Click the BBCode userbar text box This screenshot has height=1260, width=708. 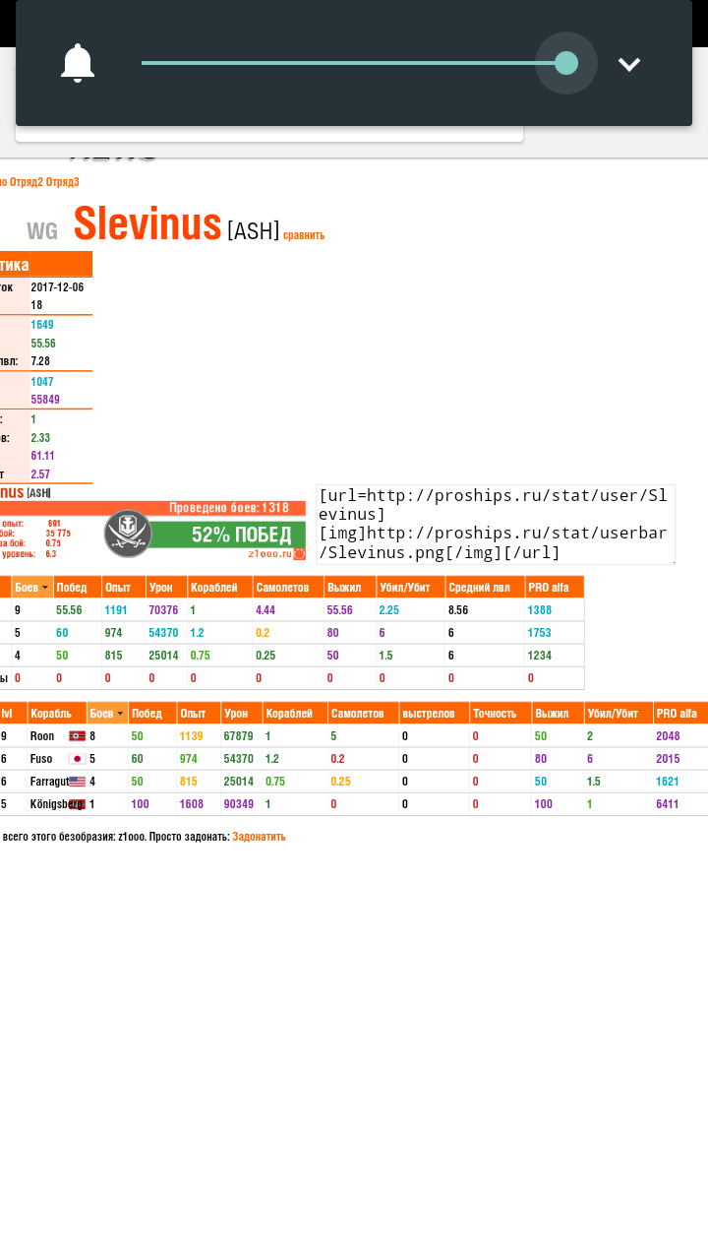click(x=496, y=524)
